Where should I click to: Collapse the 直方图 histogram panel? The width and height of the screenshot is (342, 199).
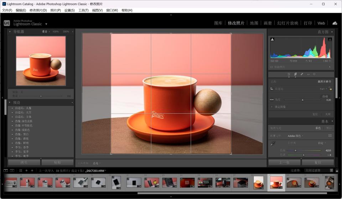click(332, 32)
